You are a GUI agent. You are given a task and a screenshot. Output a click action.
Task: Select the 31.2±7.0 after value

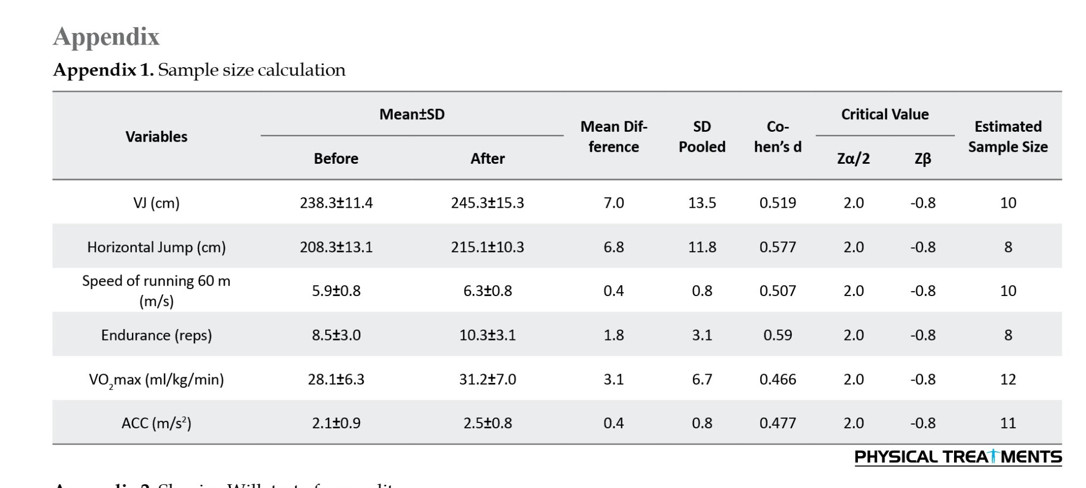click(x=488, y=380)
